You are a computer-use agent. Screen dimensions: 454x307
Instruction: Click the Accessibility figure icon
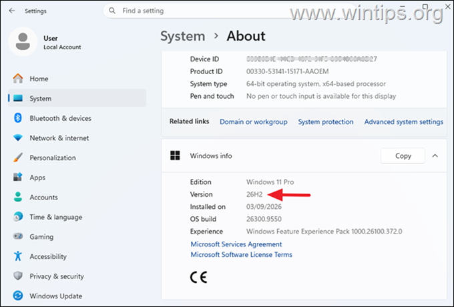point(18,256)
